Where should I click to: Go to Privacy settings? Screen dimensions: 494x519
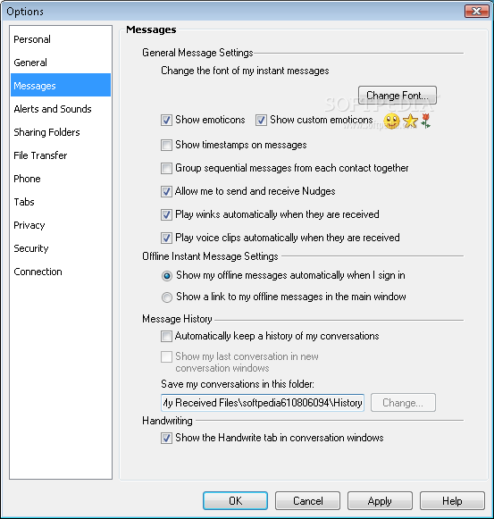tap(61, 225)
